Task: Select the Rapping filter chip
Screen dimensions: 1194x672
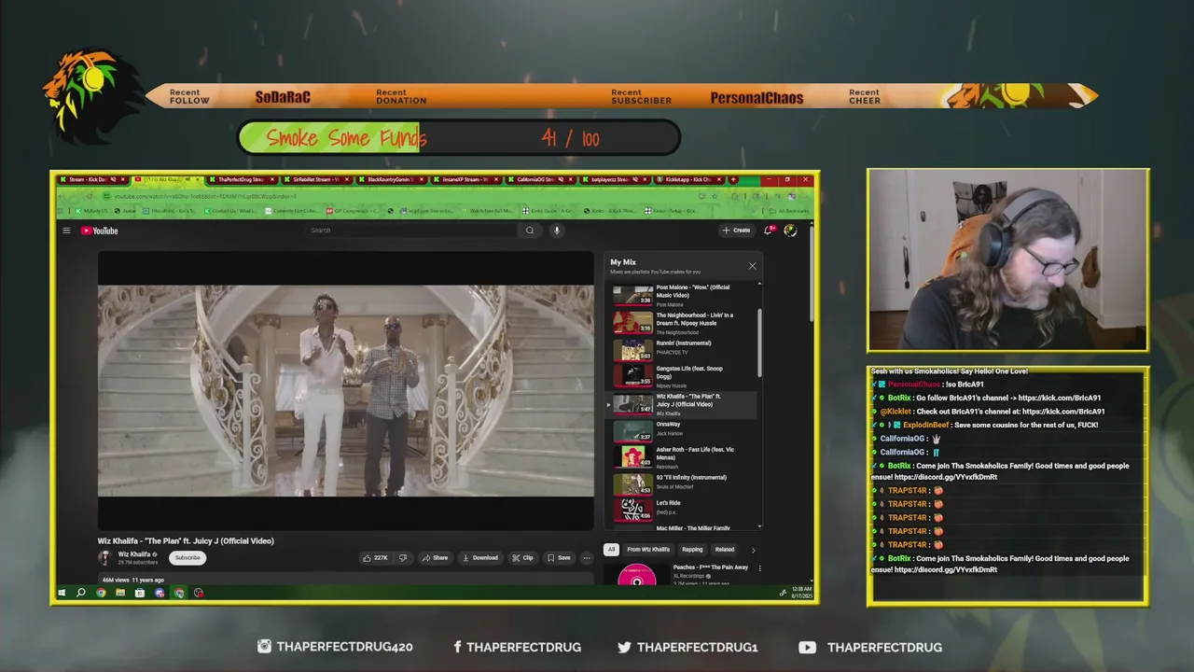Action: point(692,550)
